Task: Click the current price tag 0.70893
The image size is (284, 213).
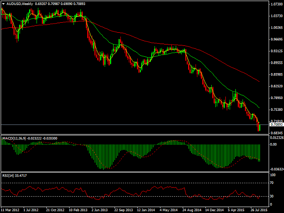Action: (276, 124)
